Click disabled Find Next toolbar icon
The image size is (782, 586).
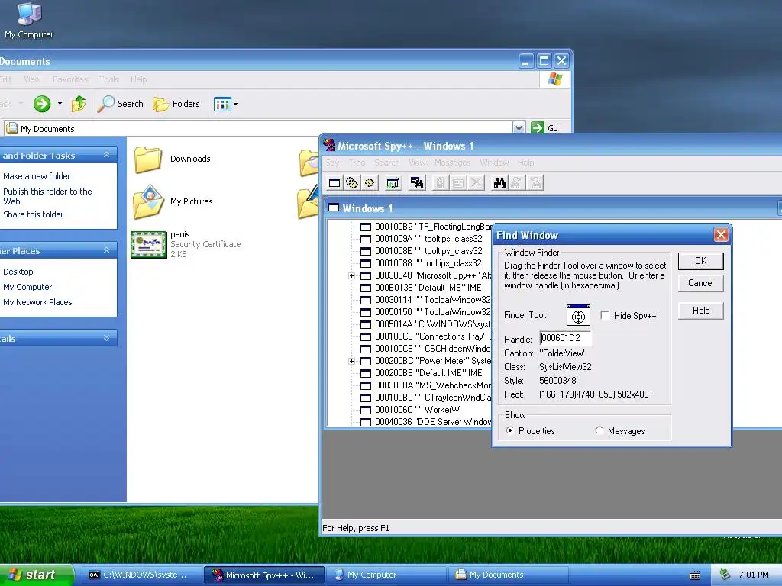pyautogui.click(x=517, y=183)
